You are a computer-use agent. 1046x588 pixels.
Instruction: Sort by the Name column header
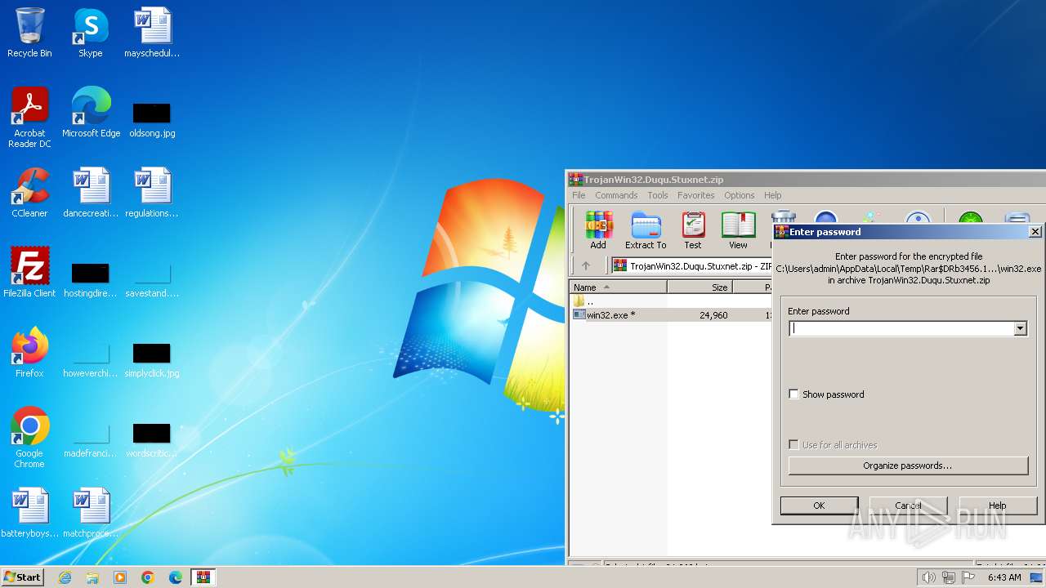click(x=619, y=287)
